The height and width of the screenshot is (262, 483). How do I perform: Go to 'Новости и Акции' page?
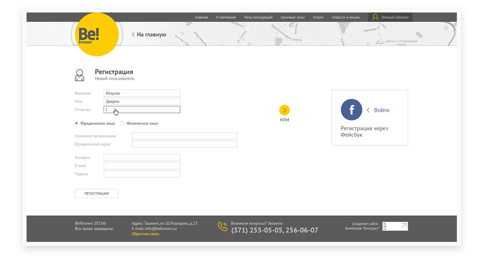tap(346, 17)
